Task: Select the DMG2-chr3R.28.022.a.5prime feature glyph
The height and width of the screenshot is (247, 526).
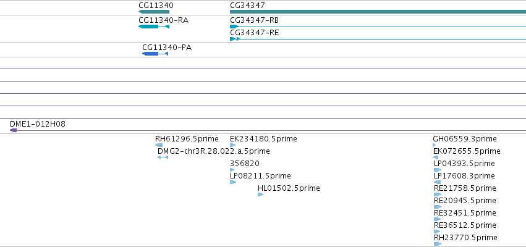Action: click(163, 157)
